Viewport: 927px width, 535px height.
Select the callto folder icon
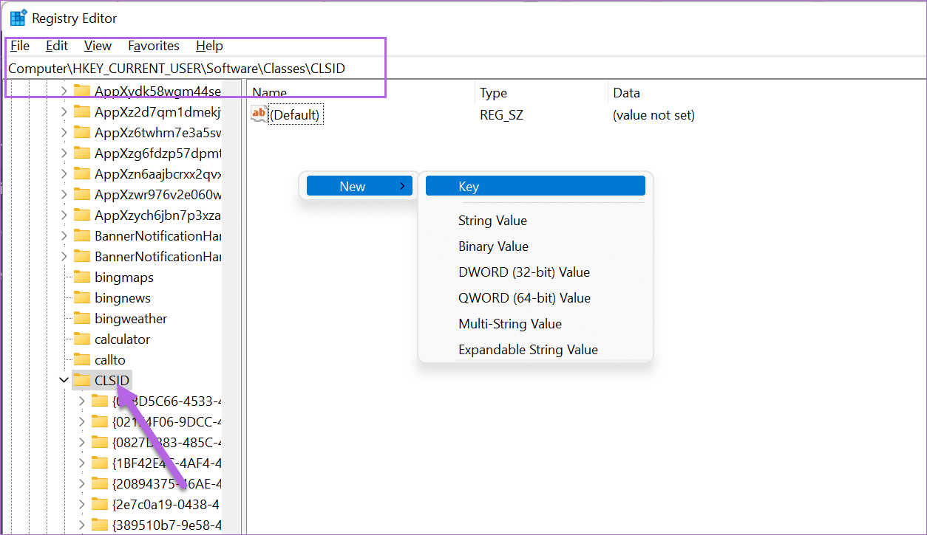pos(84,359)
